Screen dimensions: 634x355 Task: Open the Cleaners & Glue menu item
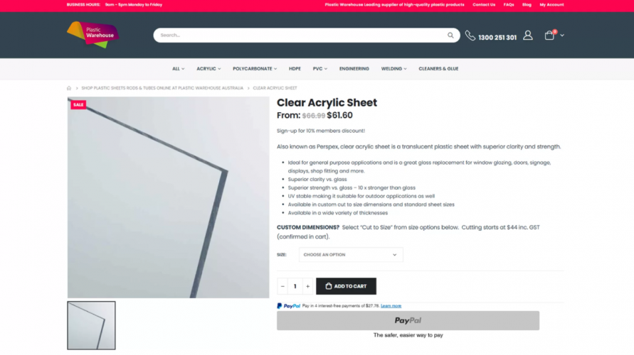(x=438, y=69)
